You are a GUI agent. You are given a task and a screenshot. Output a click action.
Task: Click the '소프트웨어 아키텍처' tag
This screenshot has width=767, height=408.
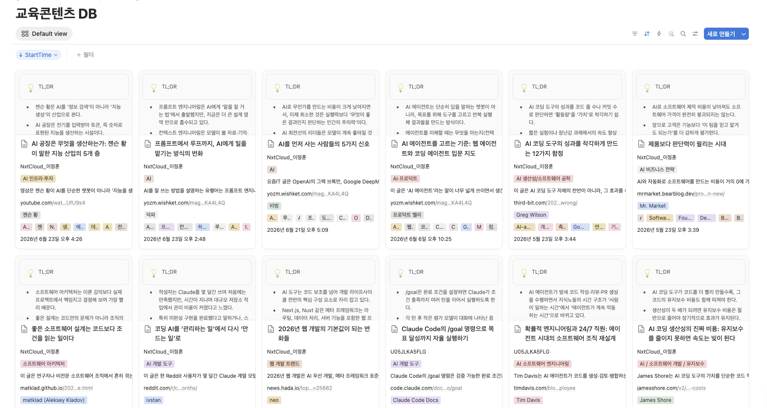[x=44, y=364]
